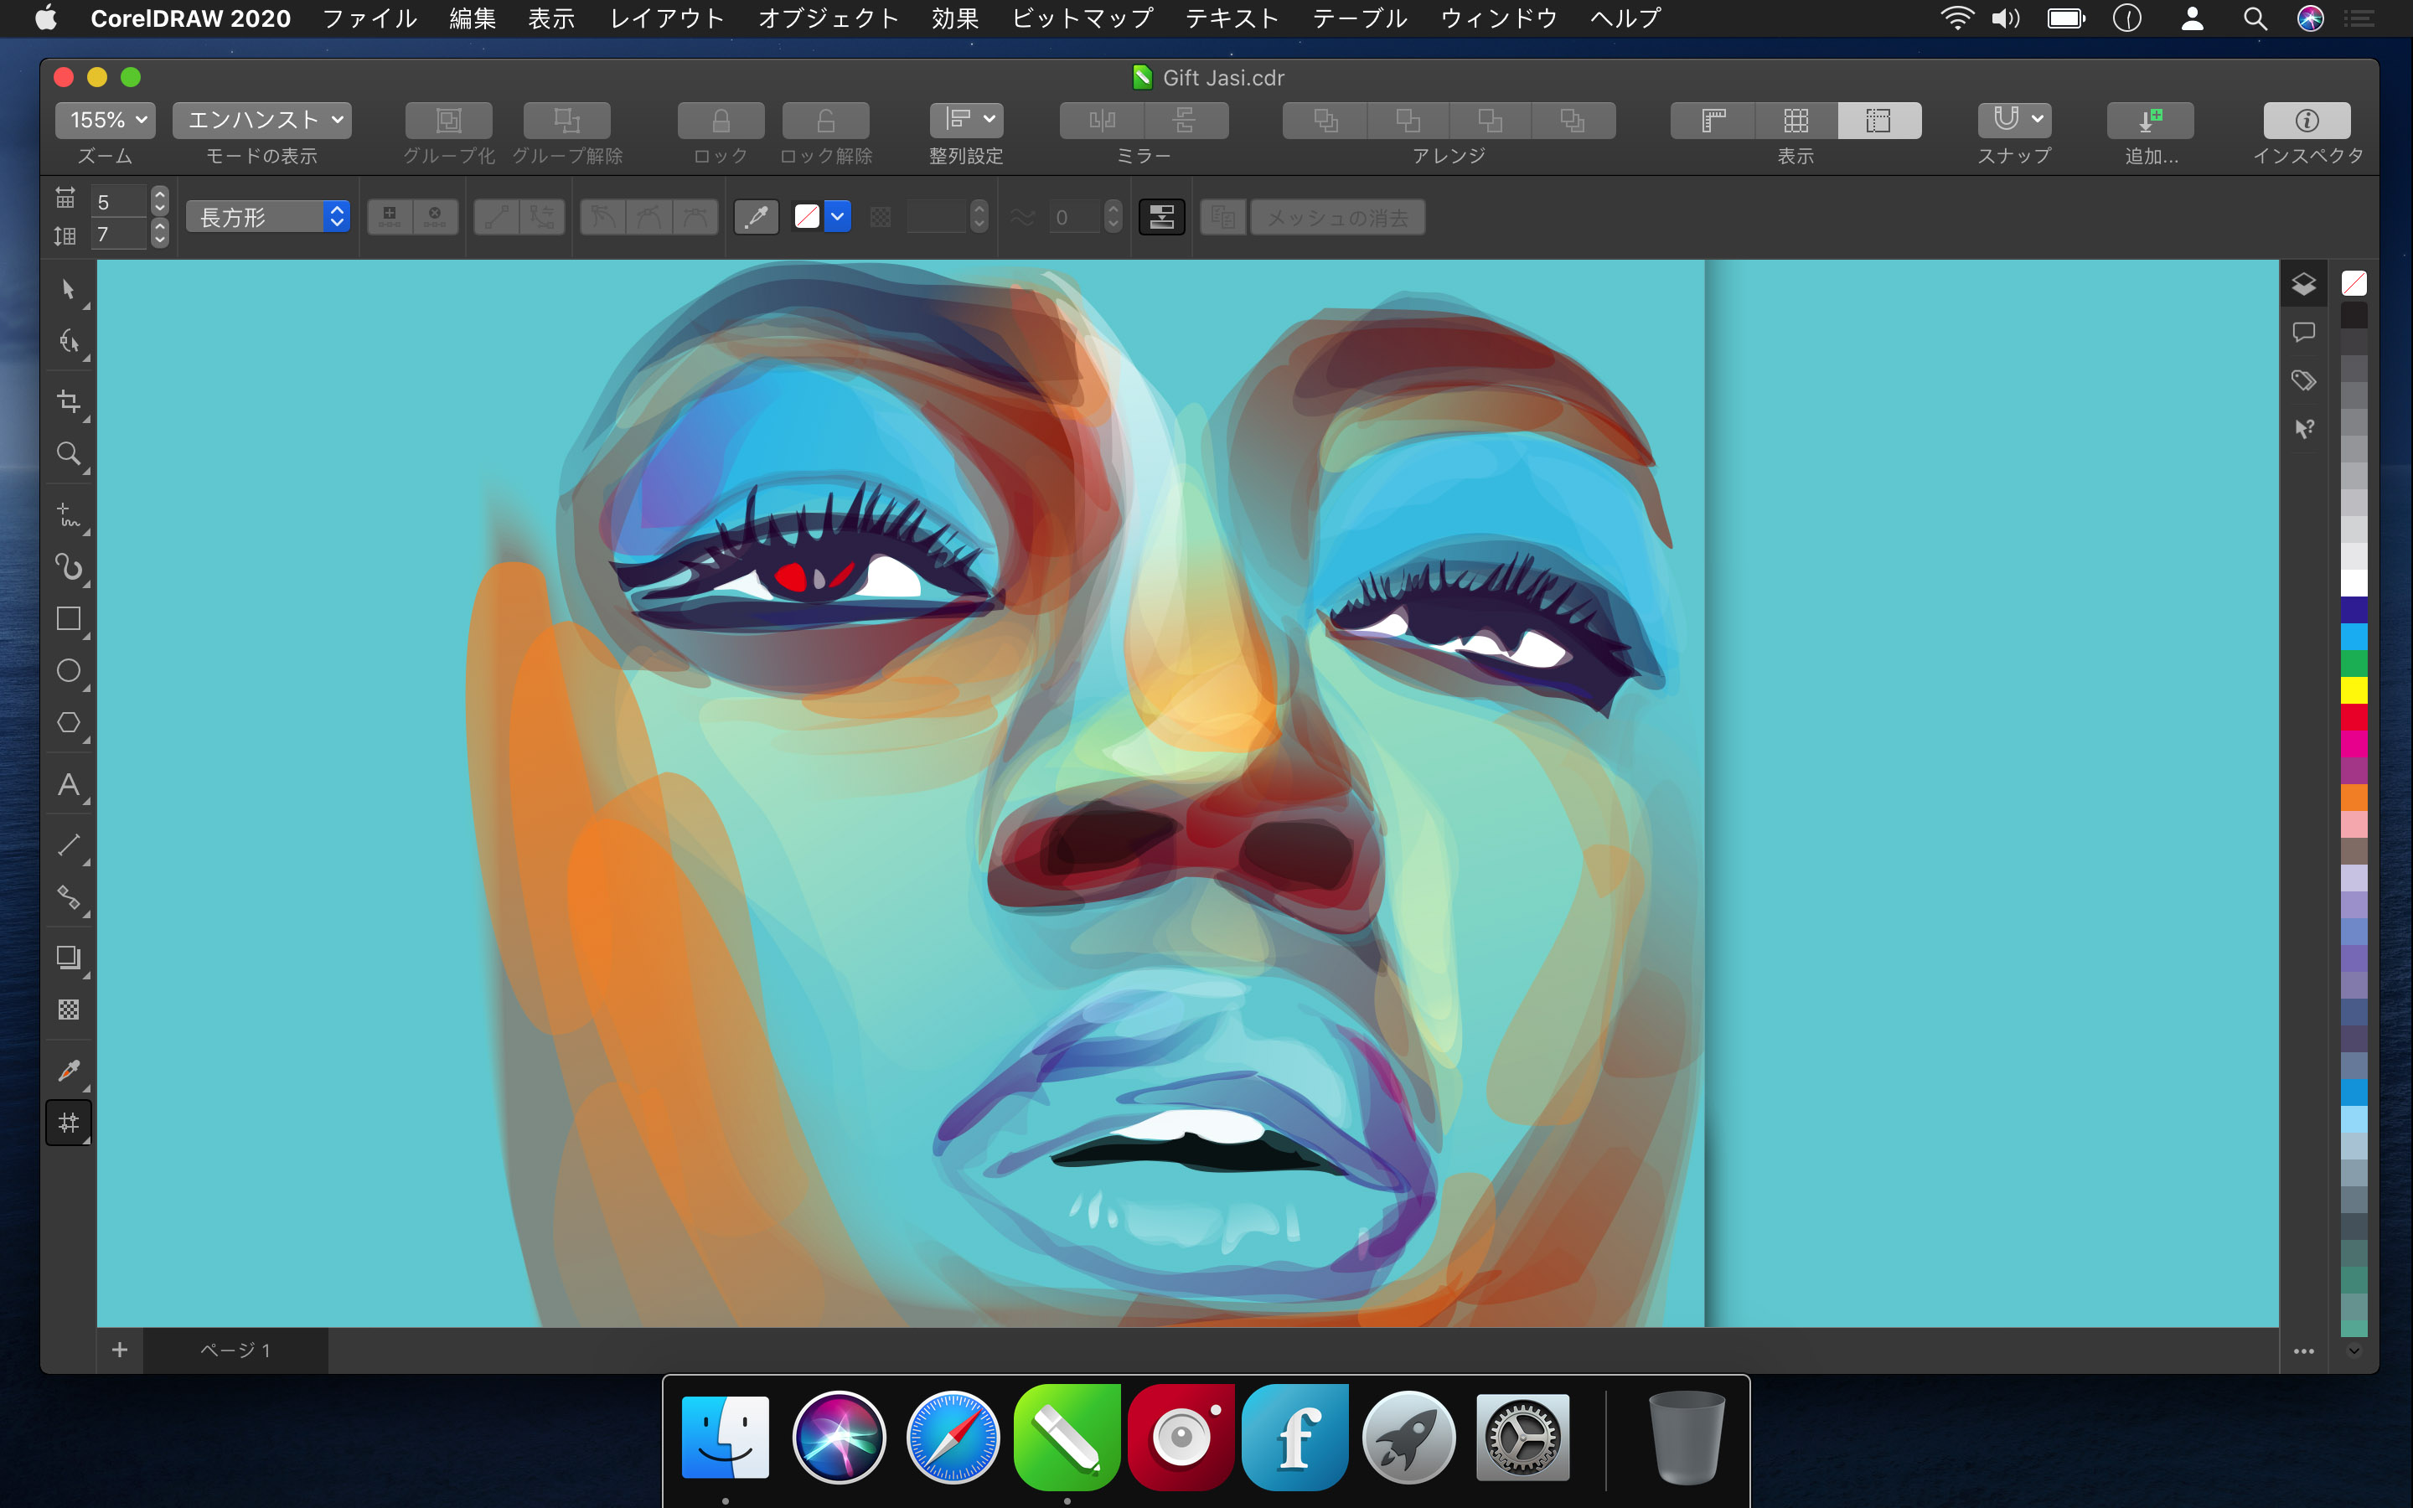The image size is (2413, 1508).
Task: Select the Crop tool
Action: pos(68,401)
